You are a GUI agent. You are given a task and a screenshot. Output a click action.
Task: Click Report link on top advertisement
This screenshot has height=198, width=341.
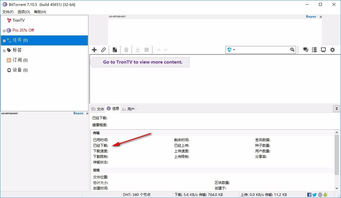point(311,16)
